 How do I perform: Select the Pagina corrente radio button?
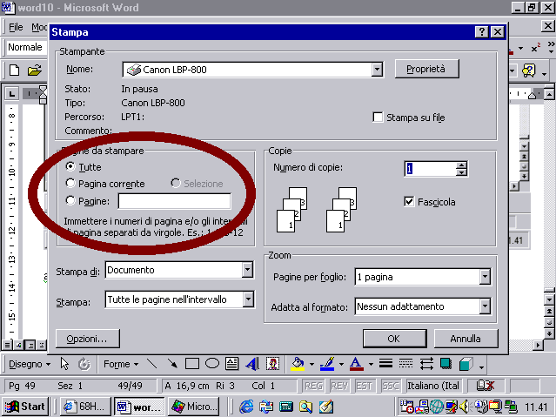(x=70, y=183)
